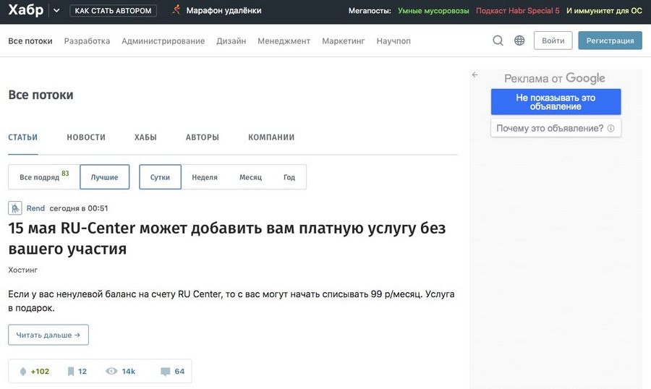Click the rating icon next to +102
Viewport: 651px width, 389px height.
pos(23,371)
